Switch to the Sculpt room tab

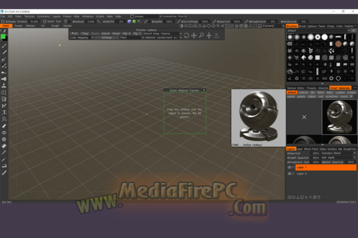click(x=55, y=26)
